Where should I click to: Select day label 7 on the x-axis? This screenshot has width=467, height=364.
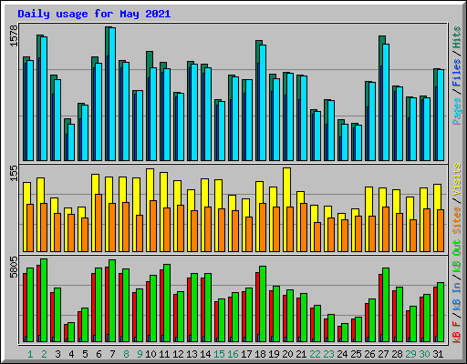(x=112, y=354)
